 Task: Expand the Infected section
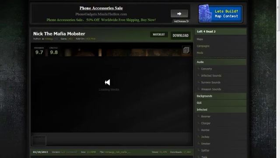[220, 110]
